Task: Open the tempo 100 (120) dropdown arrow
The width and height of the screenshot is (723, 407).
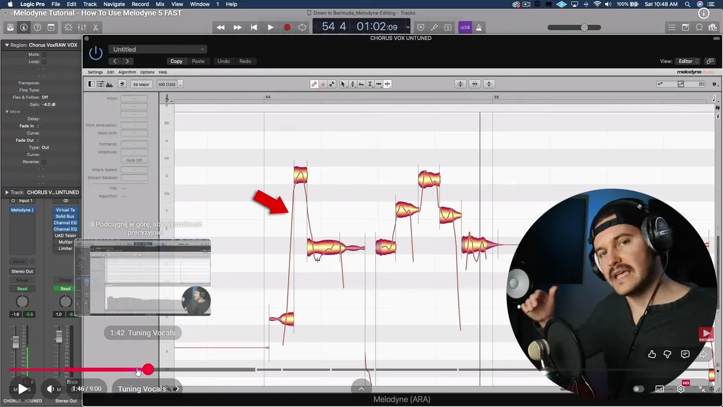Action: pyautogui.click(x=180, y=85)
